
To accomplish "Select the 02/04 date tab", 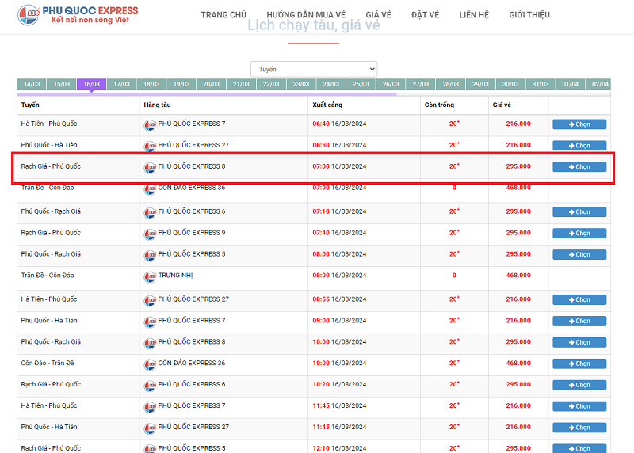I will 598,84.
